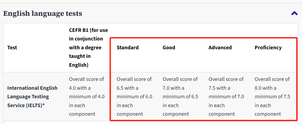Click 'minimum of 7.0' in the Advanced column
The height and width of the screenshot is (124, 302).
pyautogui.click(x=226, y=97)
